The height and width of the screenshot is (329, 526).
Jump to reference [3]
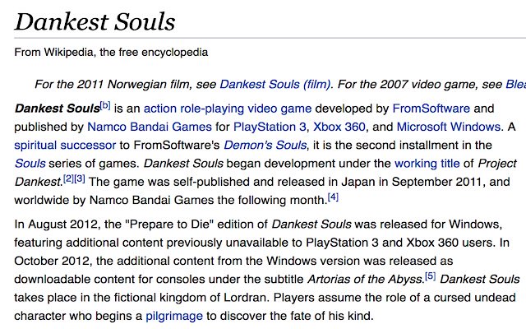click(80, 178)
